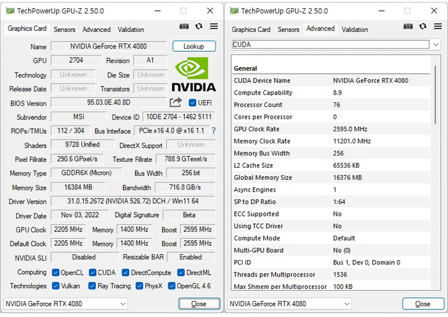Open the GPU selector dropdown in left window
Screen dimensions: 448x317
[66, 304]
